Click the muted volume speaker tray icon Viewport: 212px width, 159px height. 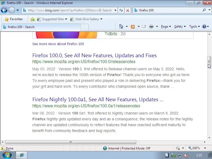[186, 156]
